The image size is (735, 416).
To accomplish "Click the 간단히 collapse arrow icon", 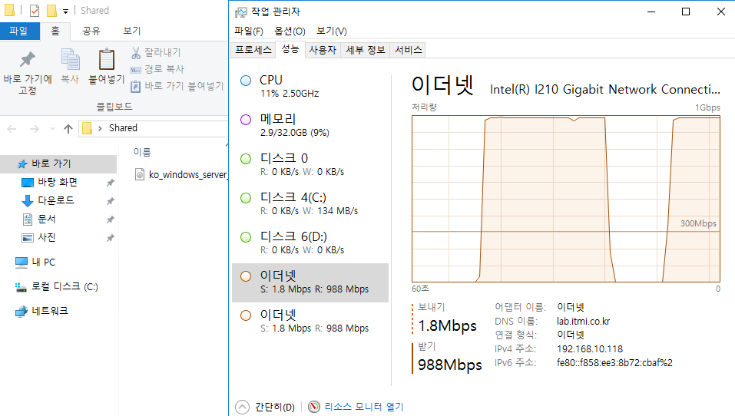I will point(243,407).
